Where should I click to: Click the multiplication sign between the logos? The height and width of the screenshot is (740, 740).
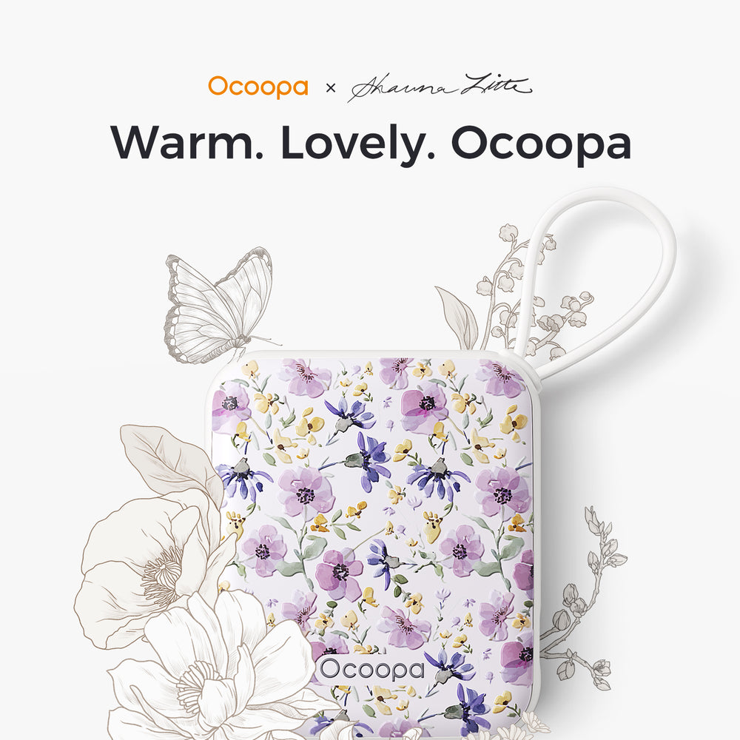click(331, 88)
